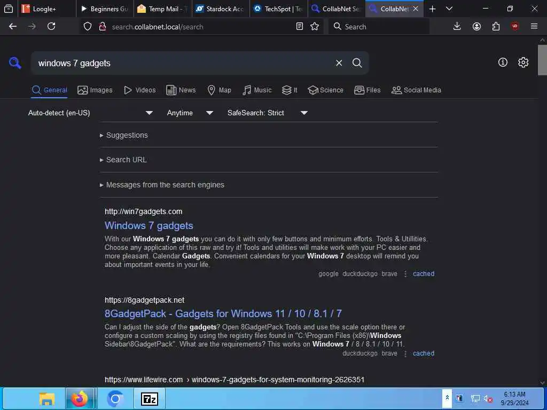Open cached copy of 8GadgetPack result
547x410 pixels.
point(424,353)
